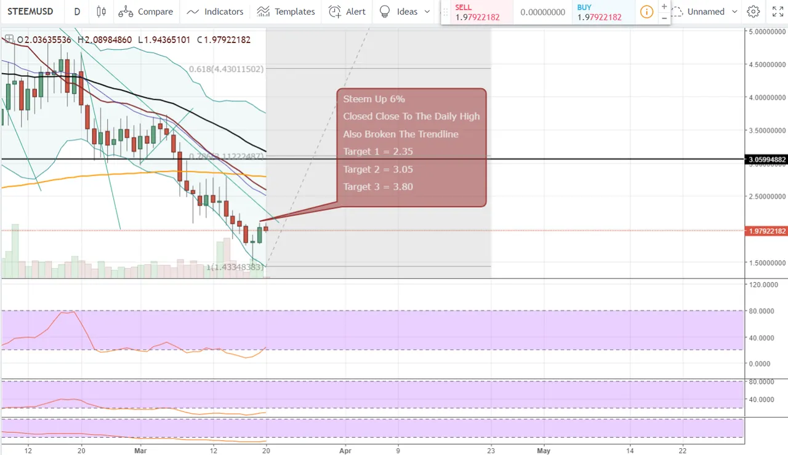Screen dimensions: 788x455
Task: Click the 'Mar' date label on time axis
Action: [x=140, y=450]
